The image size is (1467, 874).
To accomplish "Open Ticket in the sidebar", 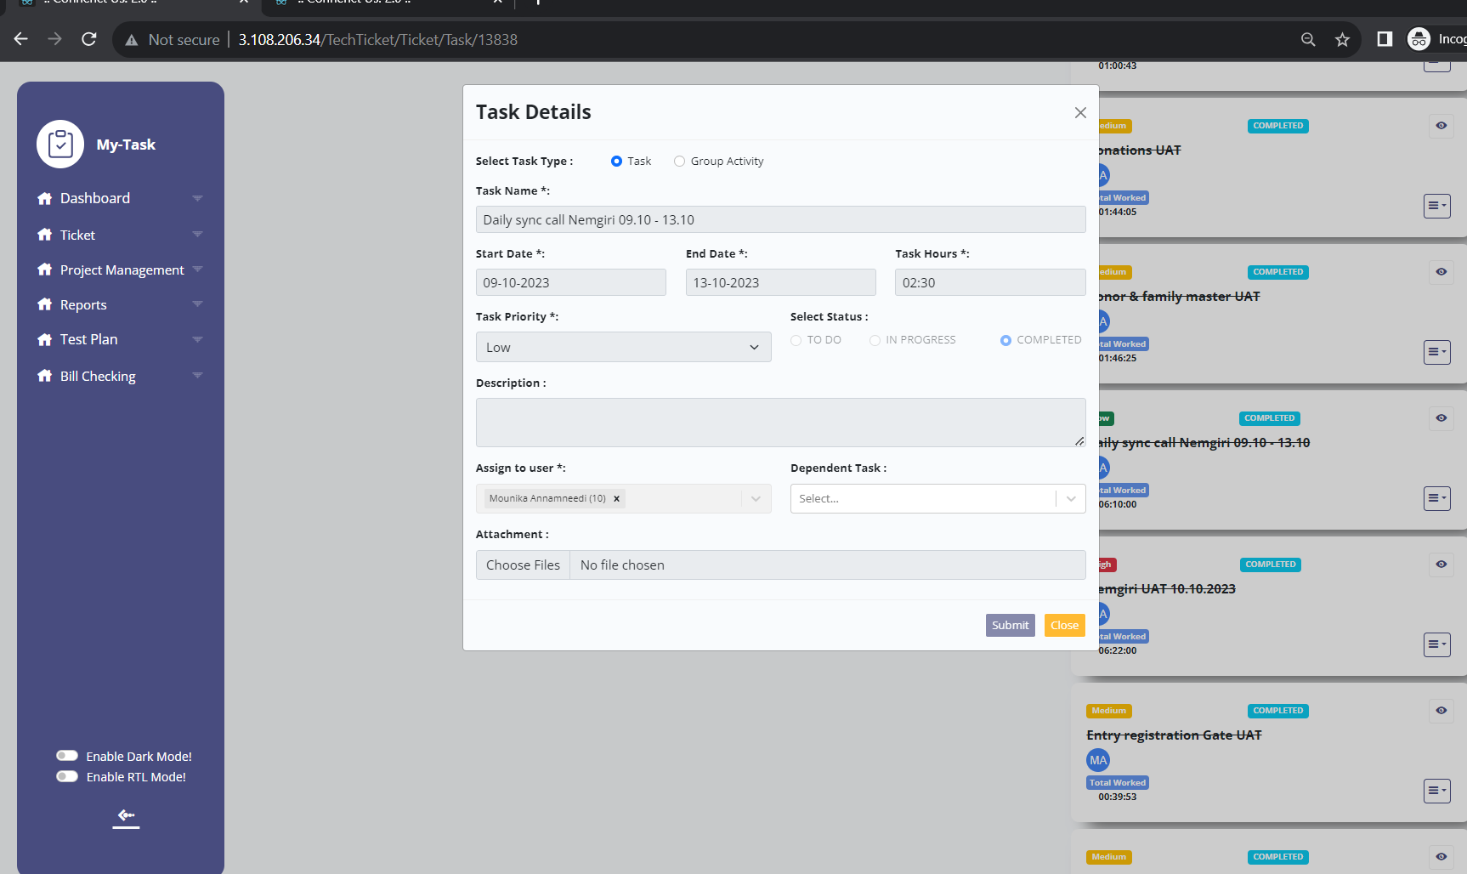I will coord(77,235).
